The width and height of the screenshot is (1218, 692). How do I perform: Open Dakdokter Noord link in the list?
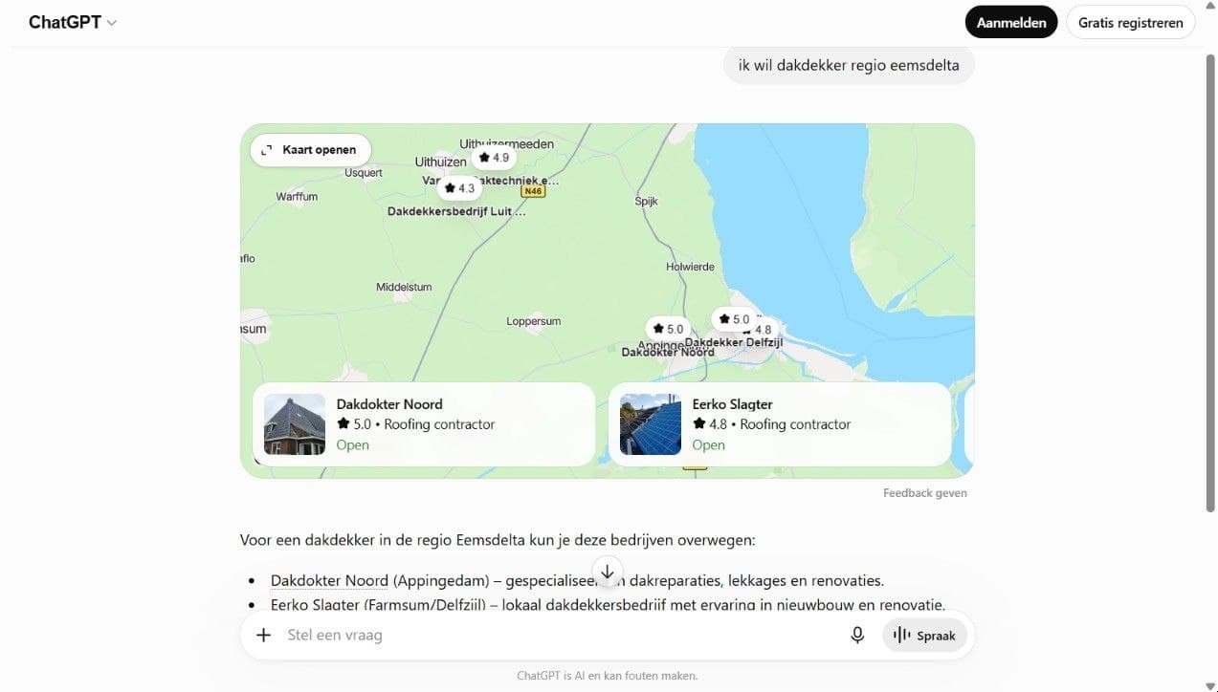coord(329,581)
